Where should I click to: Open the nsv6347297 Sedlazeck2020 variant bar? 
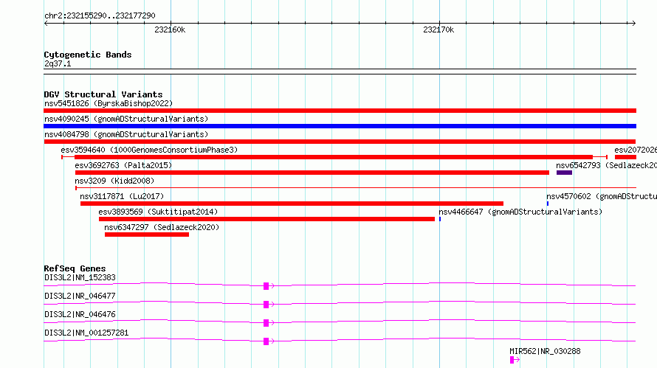tap(147, 235)
